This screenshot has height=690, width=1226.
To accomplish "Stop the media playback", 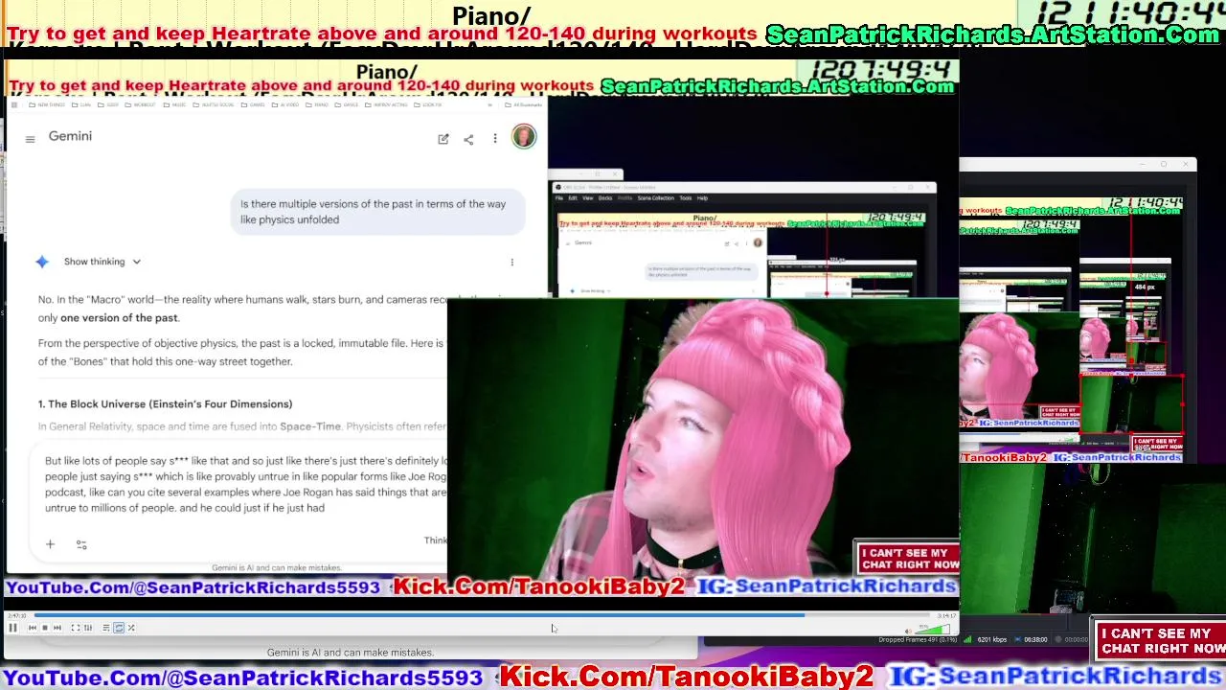I will tap(45, 628).
